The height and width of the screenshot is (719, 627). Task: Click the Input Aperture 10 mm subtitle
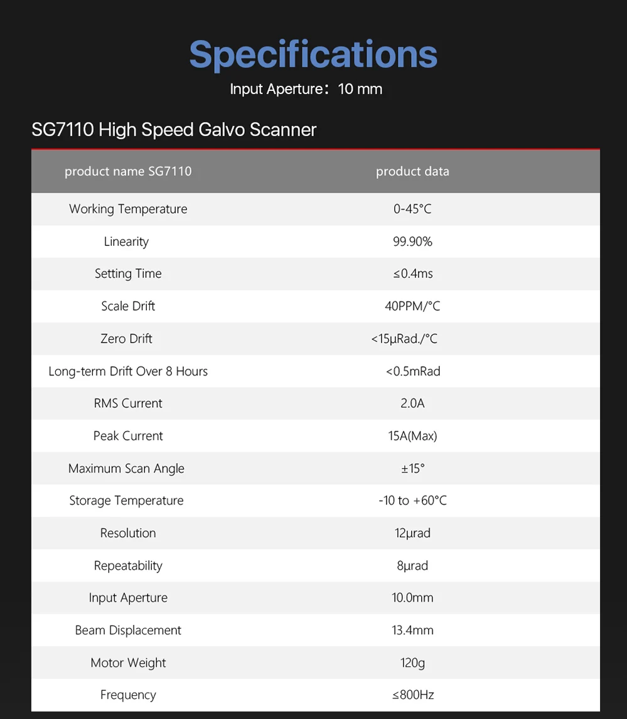click(x=306, y=89)
